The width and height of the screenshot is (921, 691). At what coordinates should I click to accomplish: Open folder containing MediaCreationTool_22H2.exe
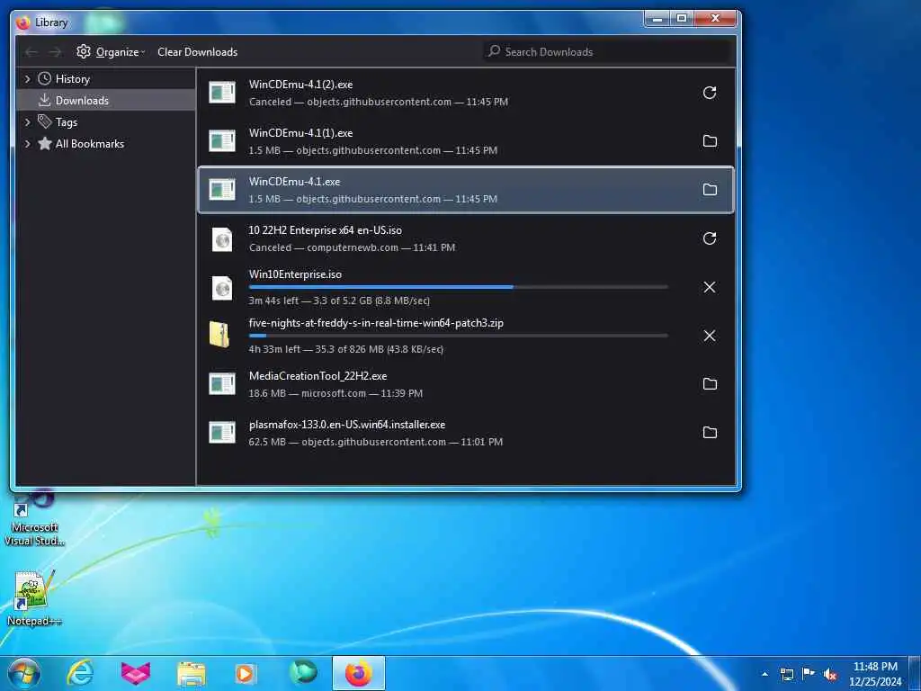click(710, 383)
